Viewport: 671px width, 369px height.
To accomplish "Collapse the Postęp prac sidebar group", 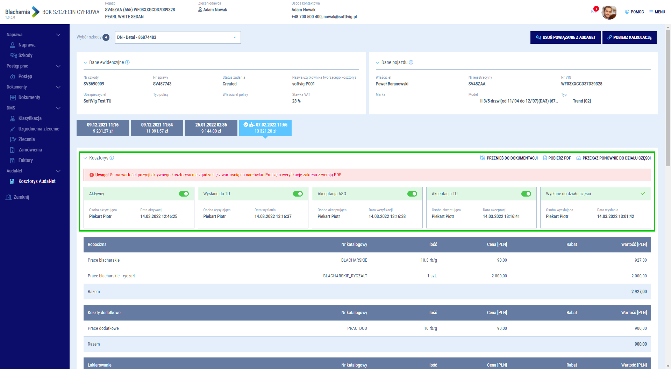I will pos(58,66).
